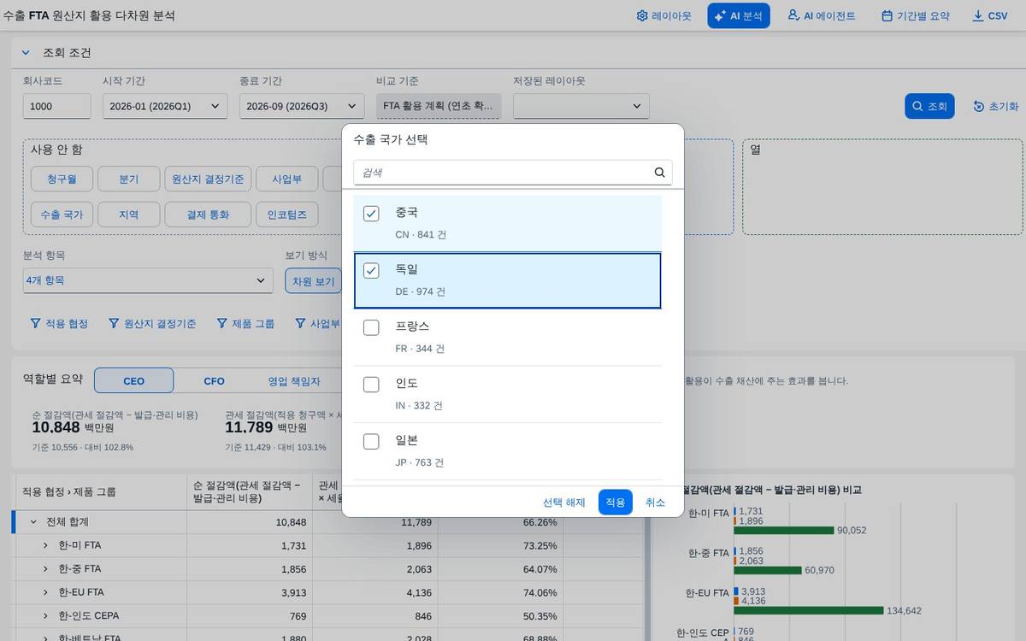The height and width of the screenshot is (641, 1026).
Task: Expand the 한-EU FTA row
Action: click(46, 591)
